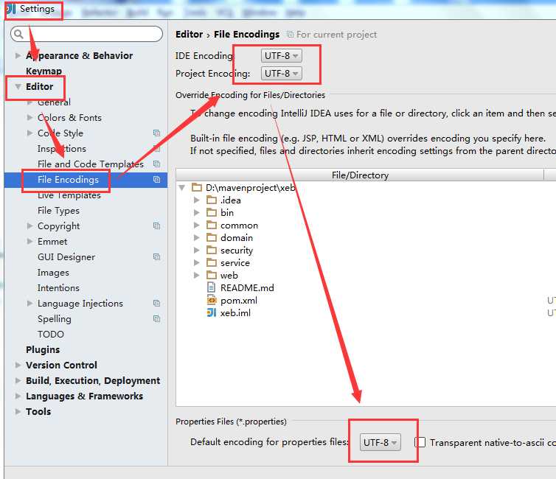This screenshot has width=556, height=479.
Task: Select the common folder icon
Action: coord(212,225)
